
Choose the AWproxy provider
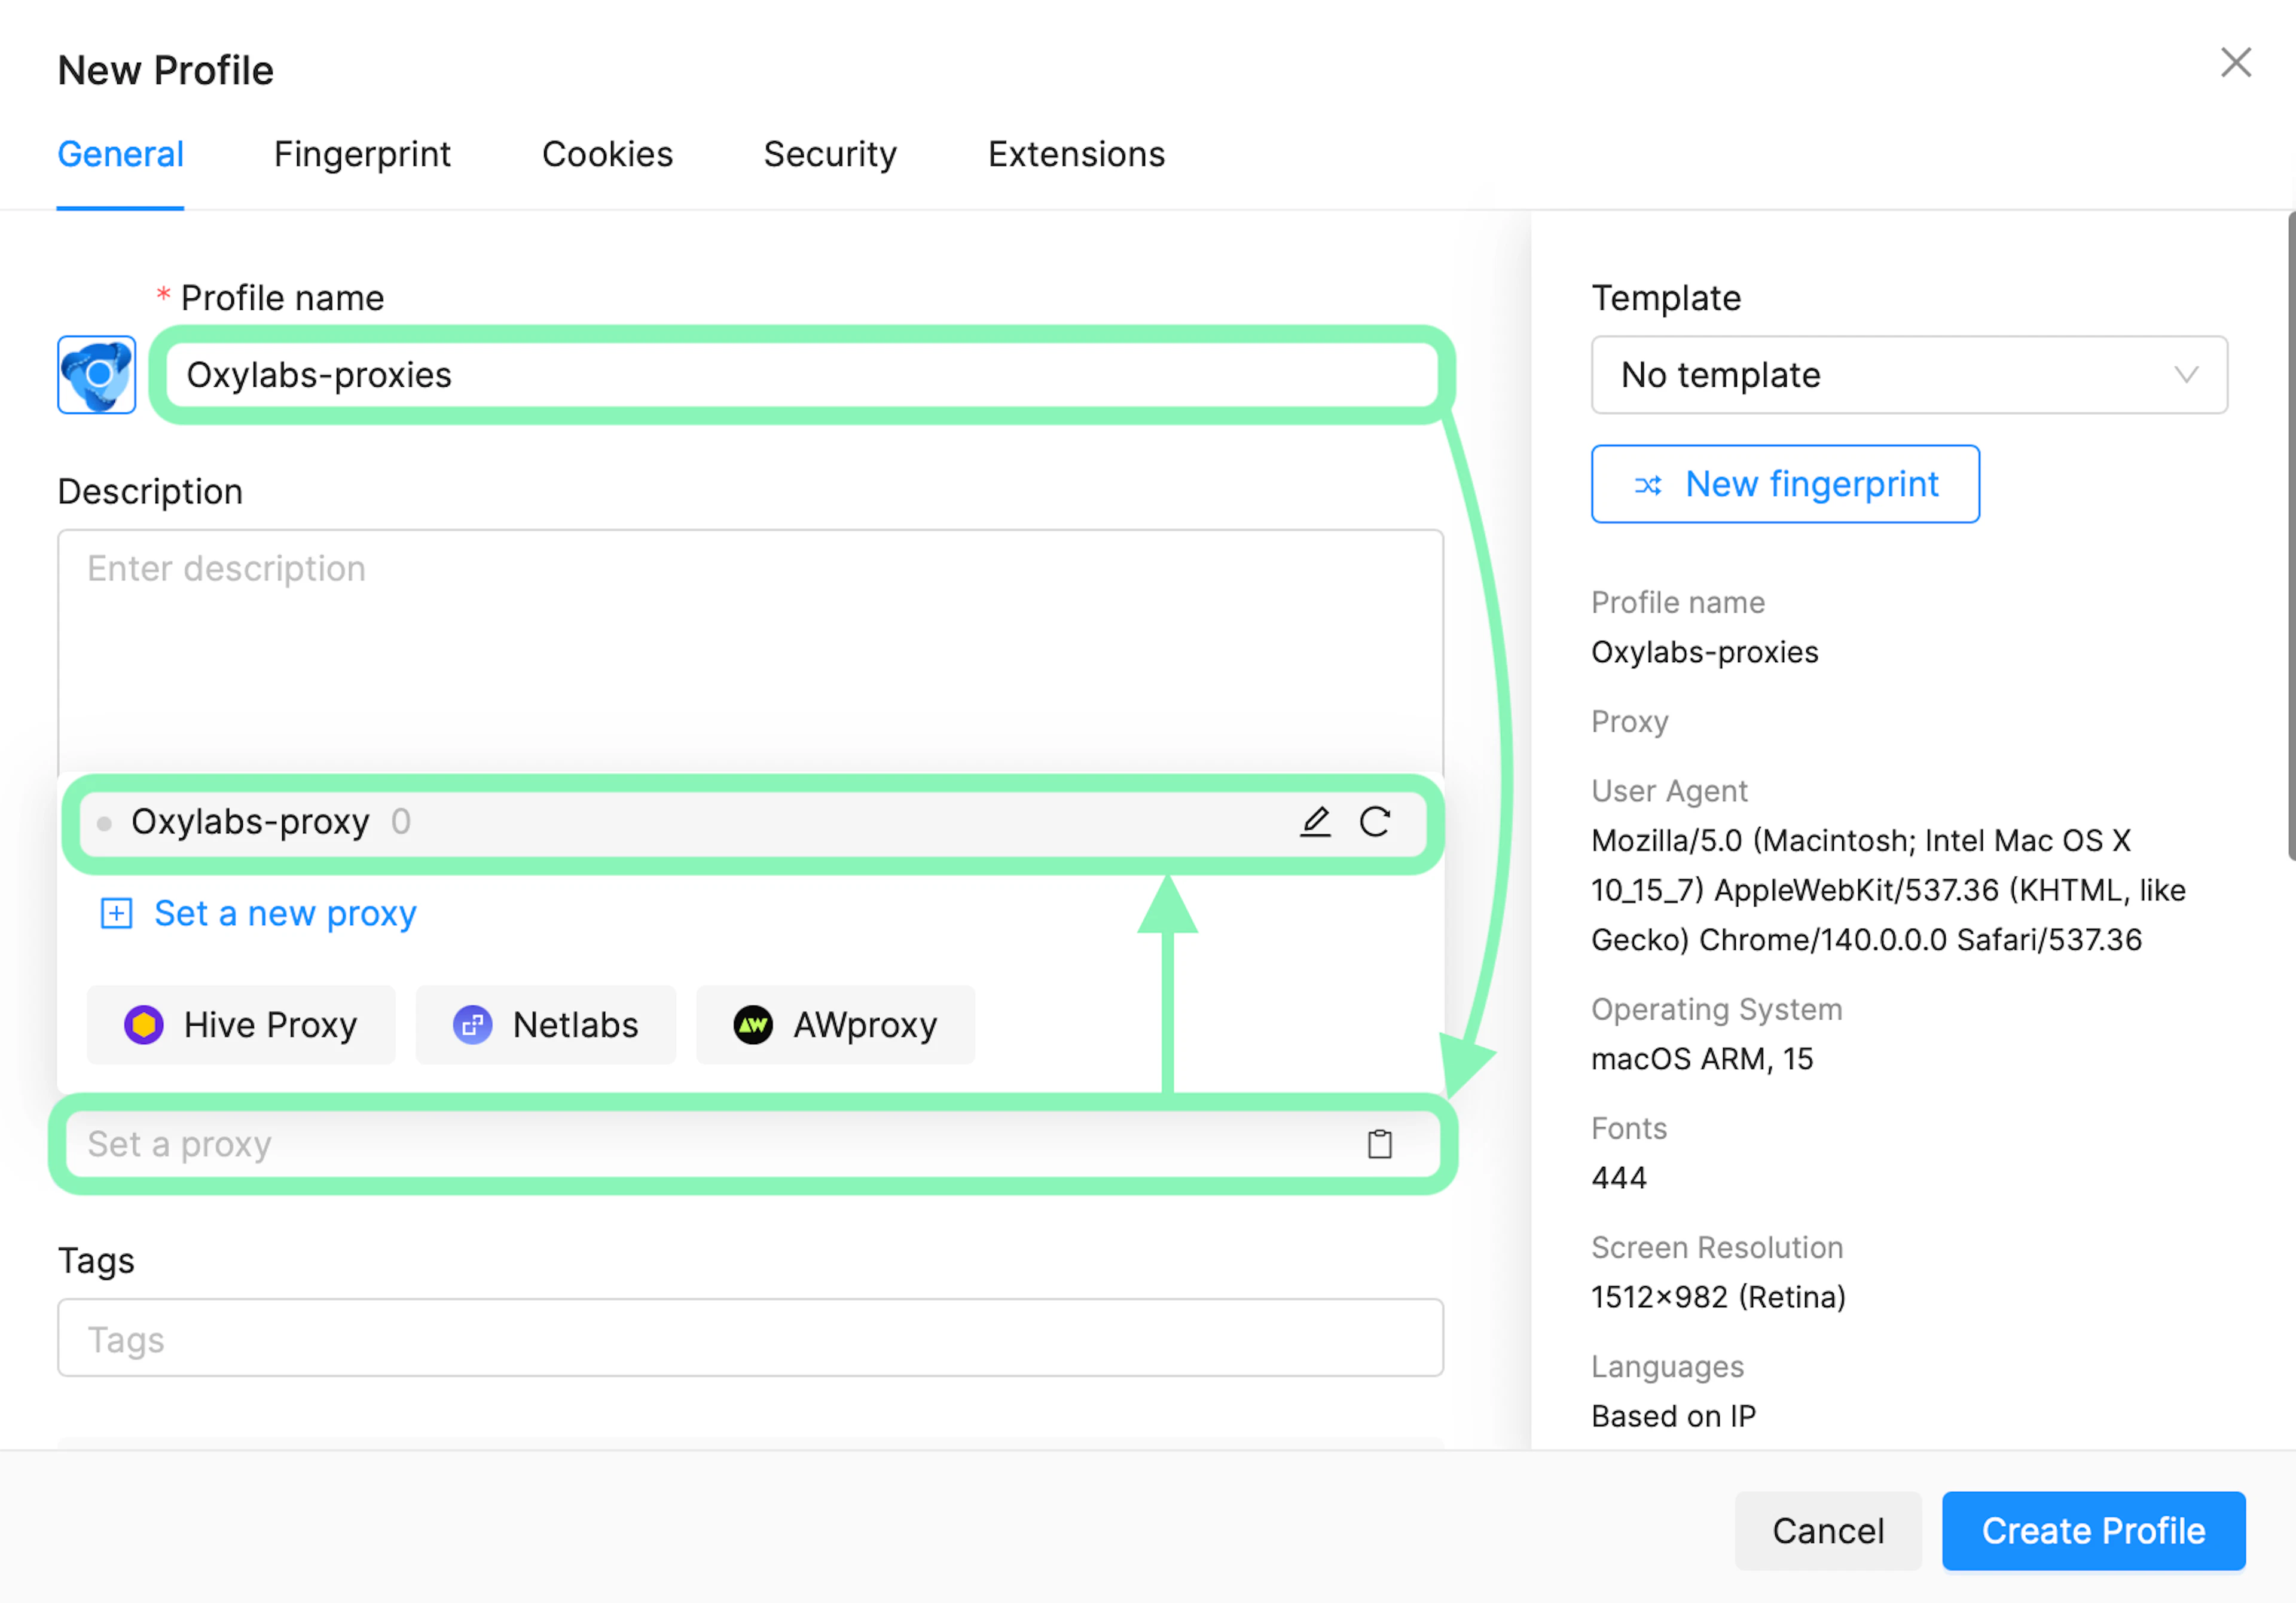pos(835,1024)
